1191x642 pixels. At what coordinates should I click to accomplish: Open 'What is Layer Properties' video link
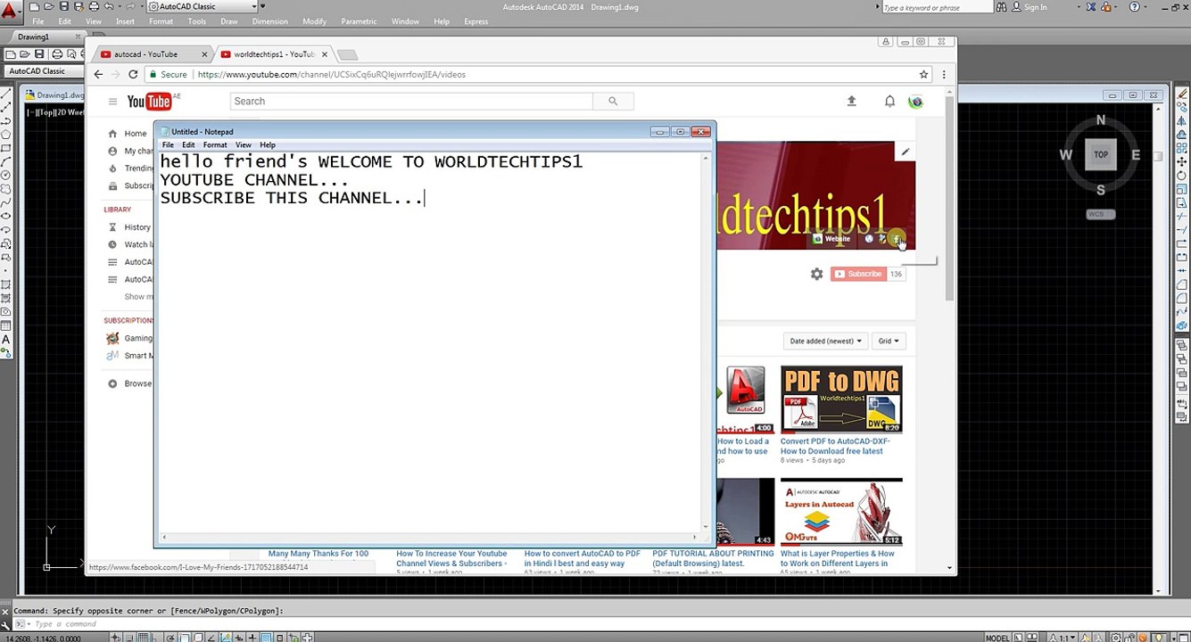[838, 558]
